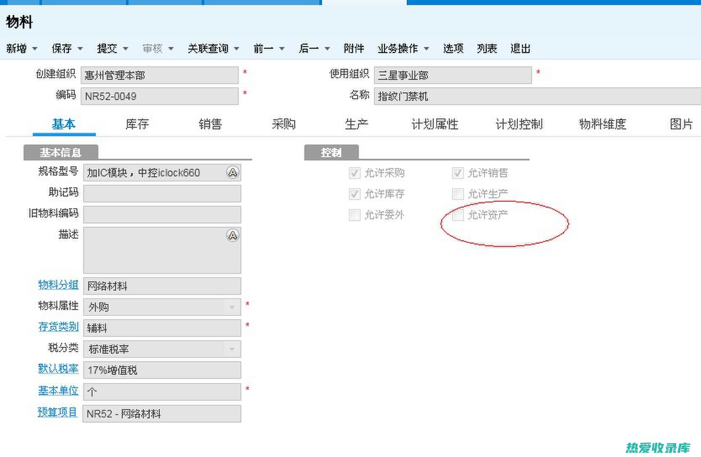Expand the 后一 dropdown arrow

327,49
